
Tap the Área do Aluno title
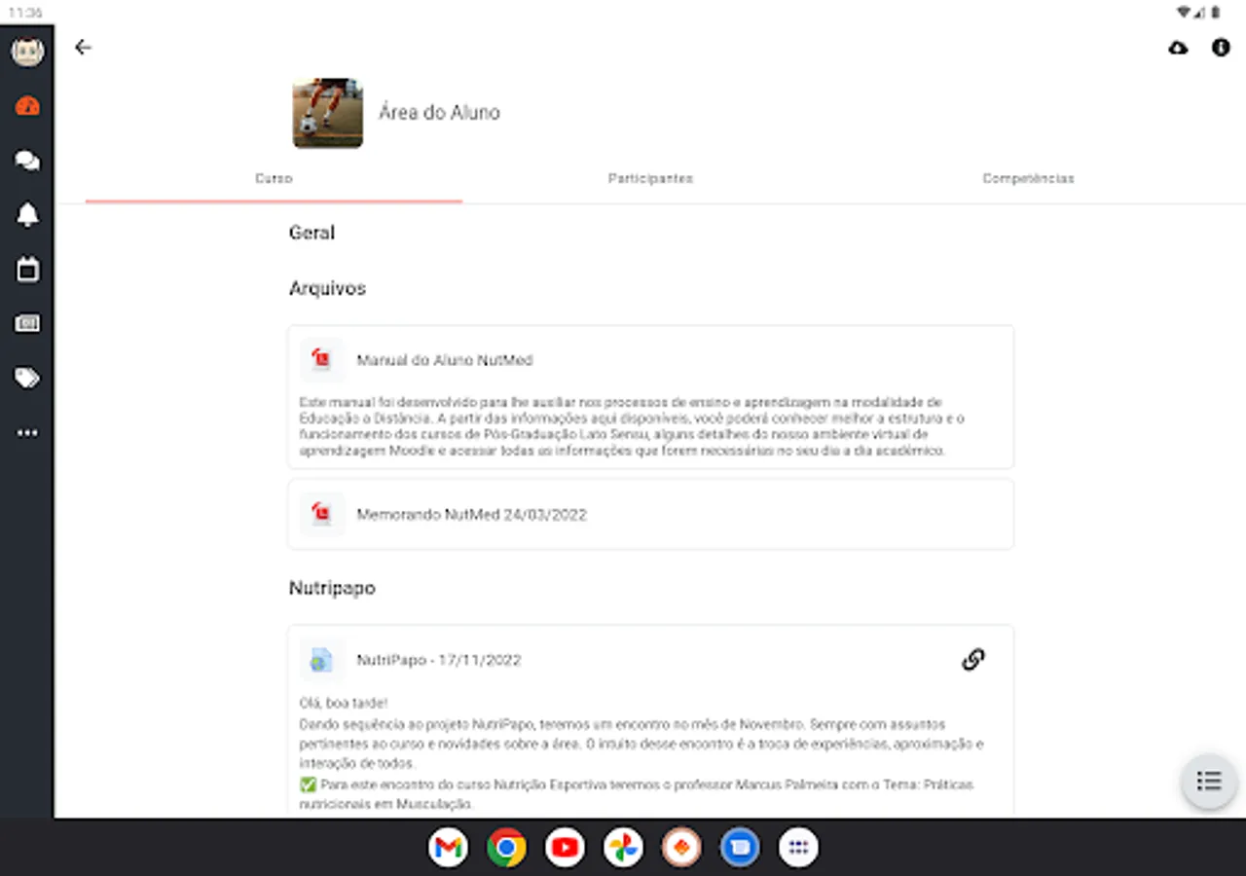pos(439,113)
